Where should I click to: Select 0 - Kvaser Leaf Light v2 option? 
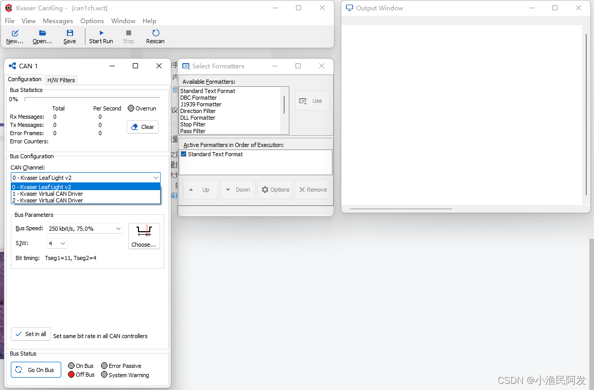pos(85,187)
